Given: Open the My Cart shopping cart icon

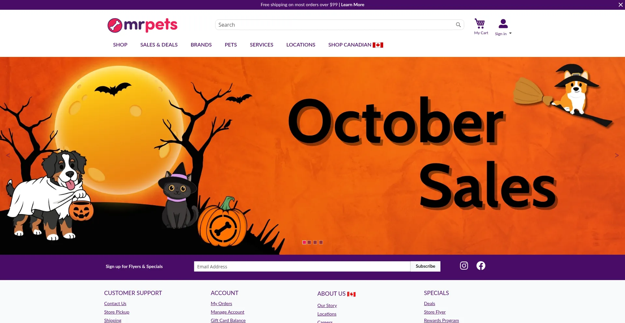Looking at the screenshot, I should coord(480,23).
